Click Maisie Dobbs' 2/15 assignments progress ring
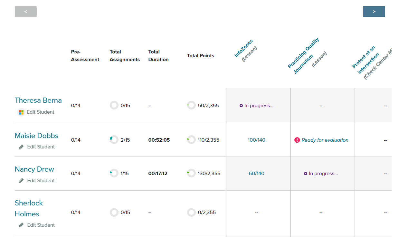399x237 pixels. click(x=114, y=140)
